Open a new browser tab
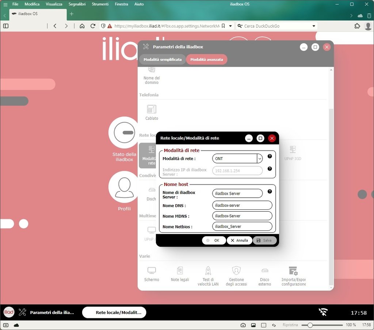374x330 pixels. 72,14
